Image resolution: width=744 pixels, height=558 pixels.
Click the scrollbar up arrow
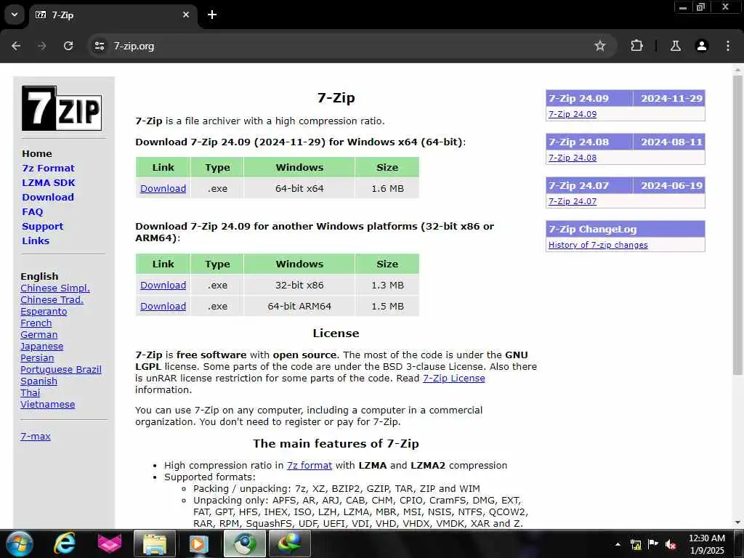coord(737,70)
